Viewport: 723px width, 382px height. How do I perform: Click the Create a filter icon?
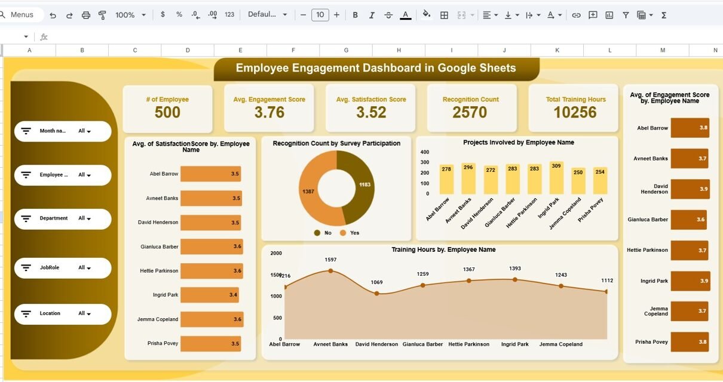click(626, 15)
